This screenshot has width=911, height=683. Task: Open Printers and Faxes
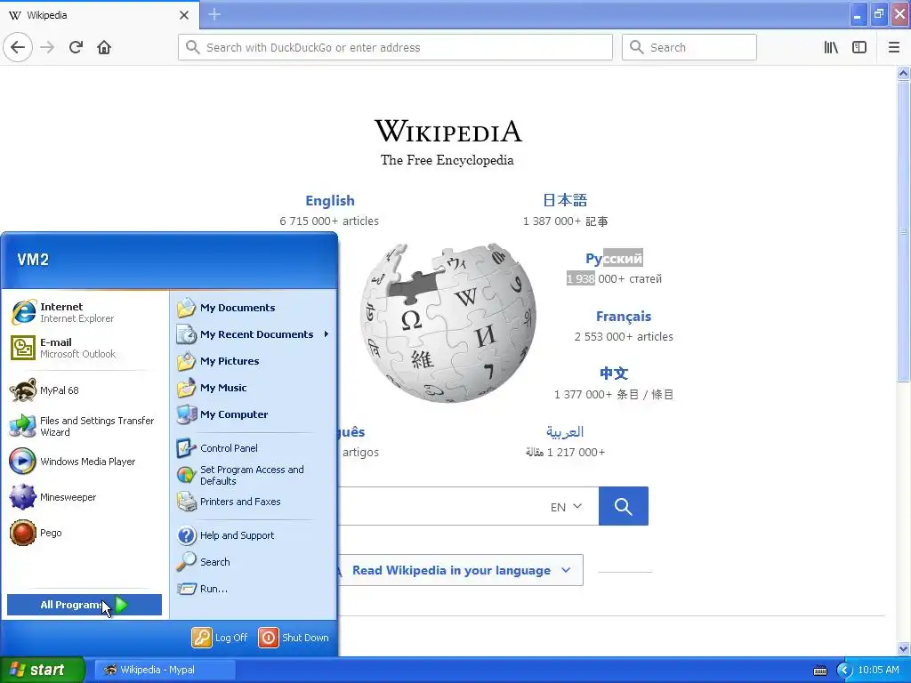(254, 502)
